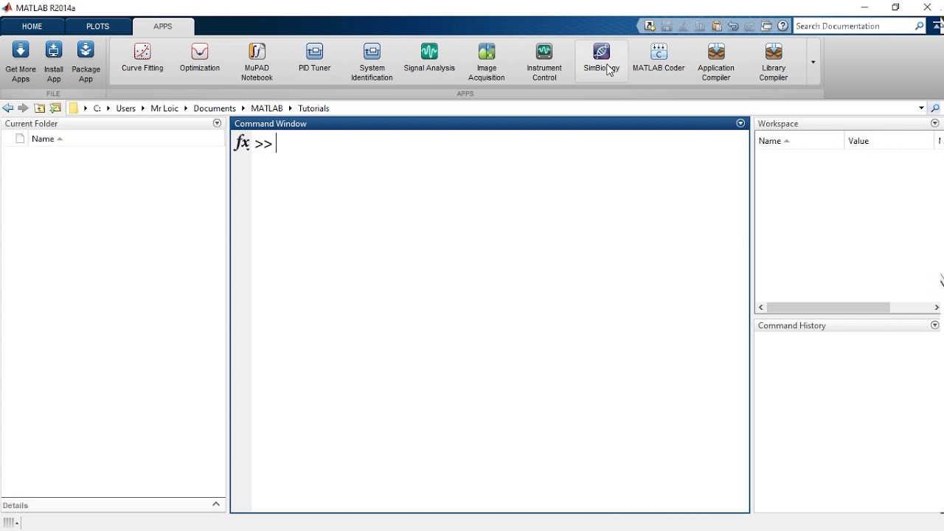Image resolution: width=944 pixels, height=531 pixels.
Task: Click the C: drive in the path
Action: click(97, 108)
